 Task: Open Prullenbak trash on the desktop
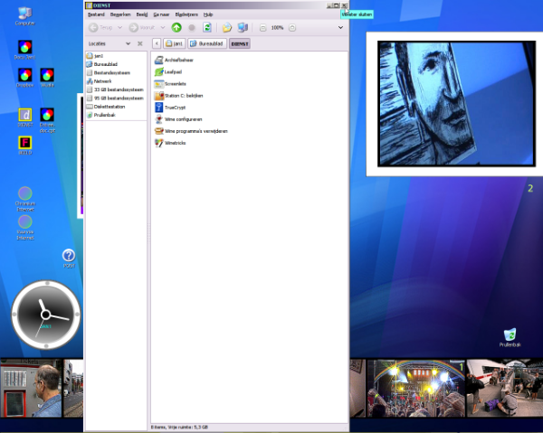click(x=510, y=335)
